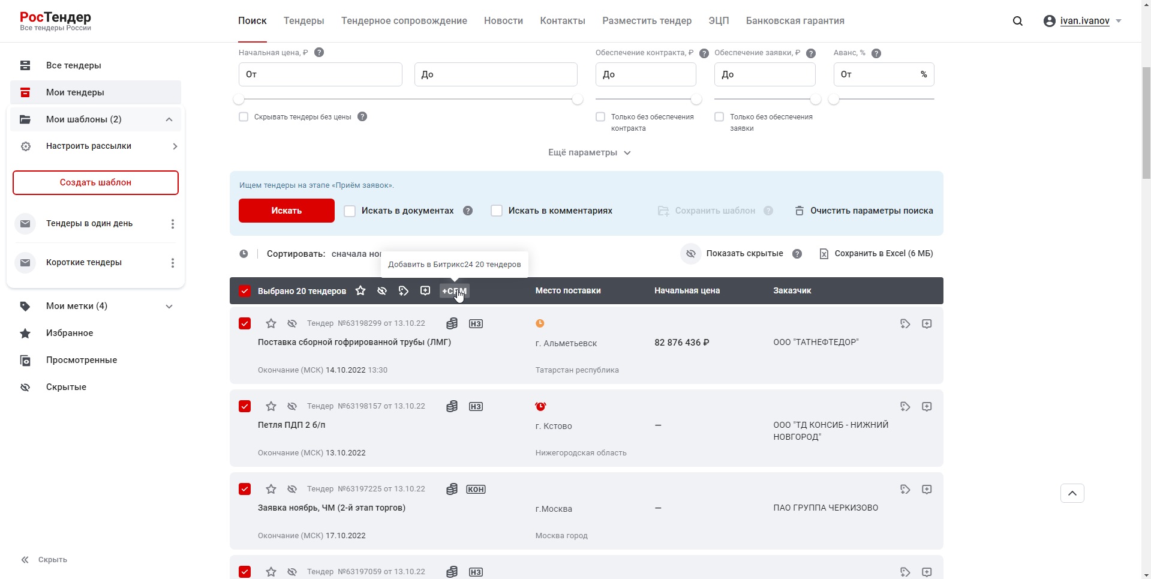Hide selected tenders using header crossed-eye icon
The image size is (1151, 579).
click(382, 291)
